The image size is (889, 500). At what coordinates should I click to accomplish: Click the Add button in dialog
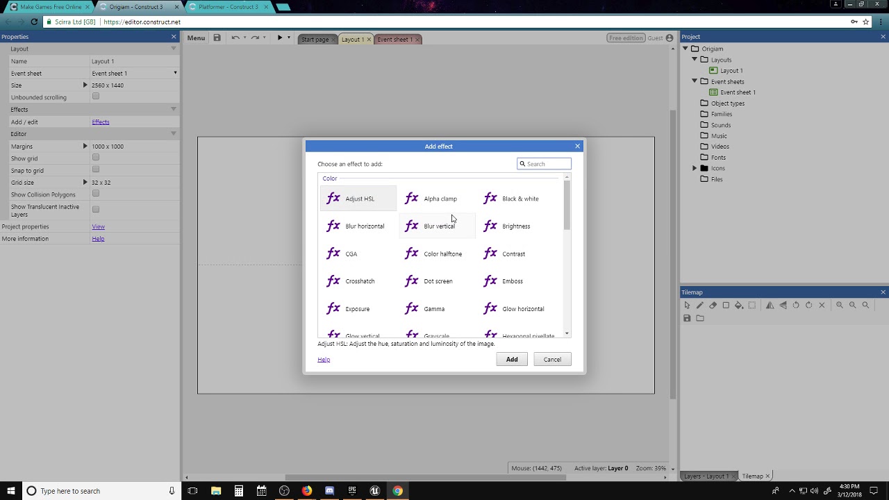(512, 359)
